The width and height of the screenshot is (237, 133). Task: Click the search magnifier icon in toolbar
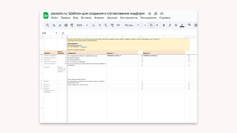coord(48,25)
